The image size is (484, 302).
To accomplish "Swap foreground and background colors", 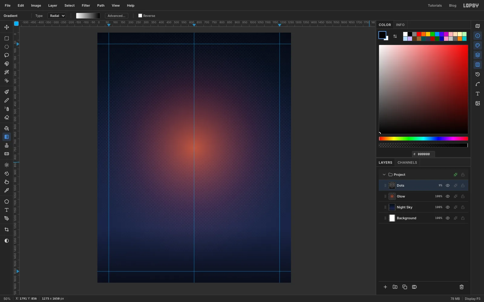I will pos(395,36).
